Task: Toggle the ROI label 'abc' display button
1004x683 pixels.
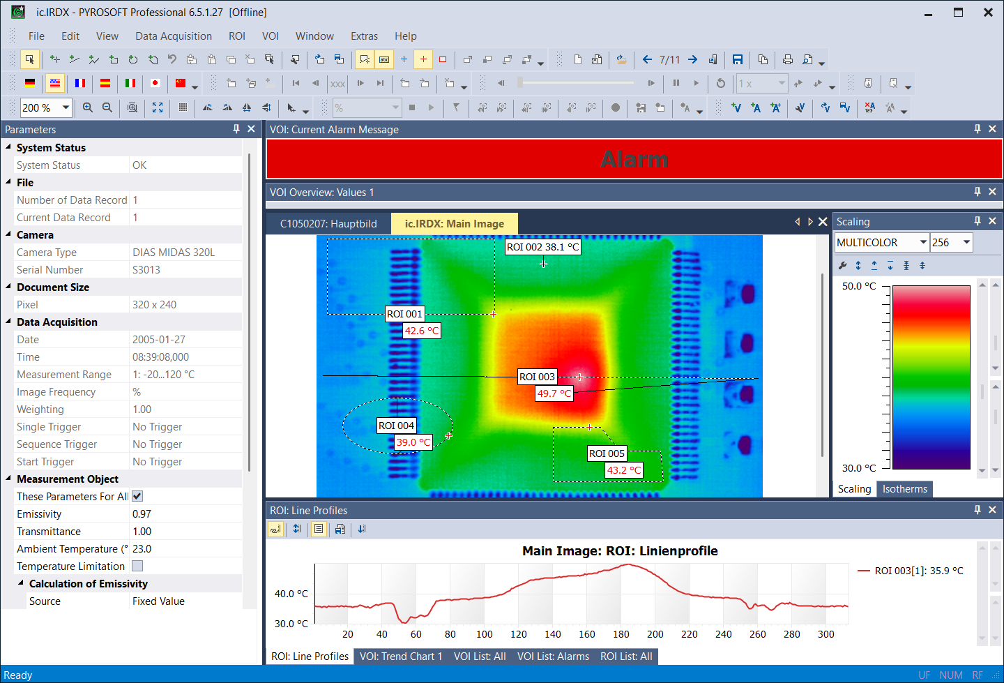Action: tap(384, 59)
